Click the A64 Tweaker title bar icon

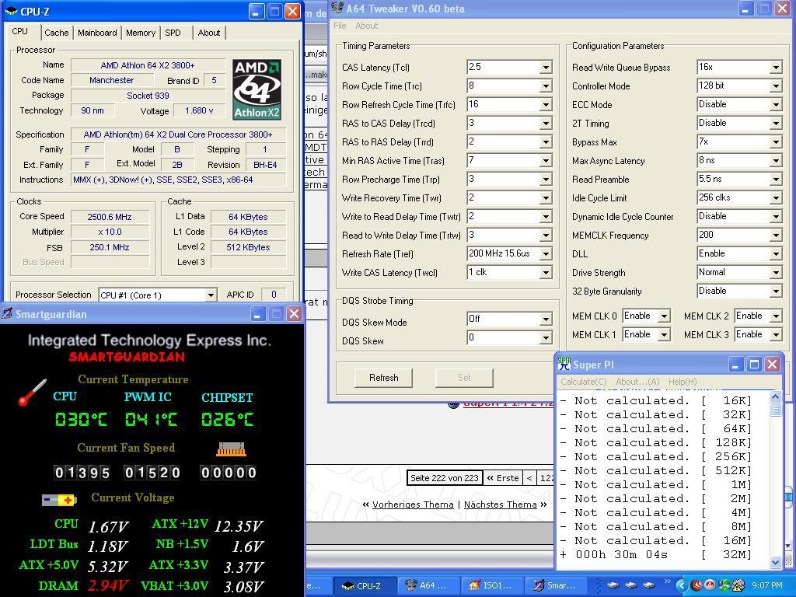(x=337, y=8)
